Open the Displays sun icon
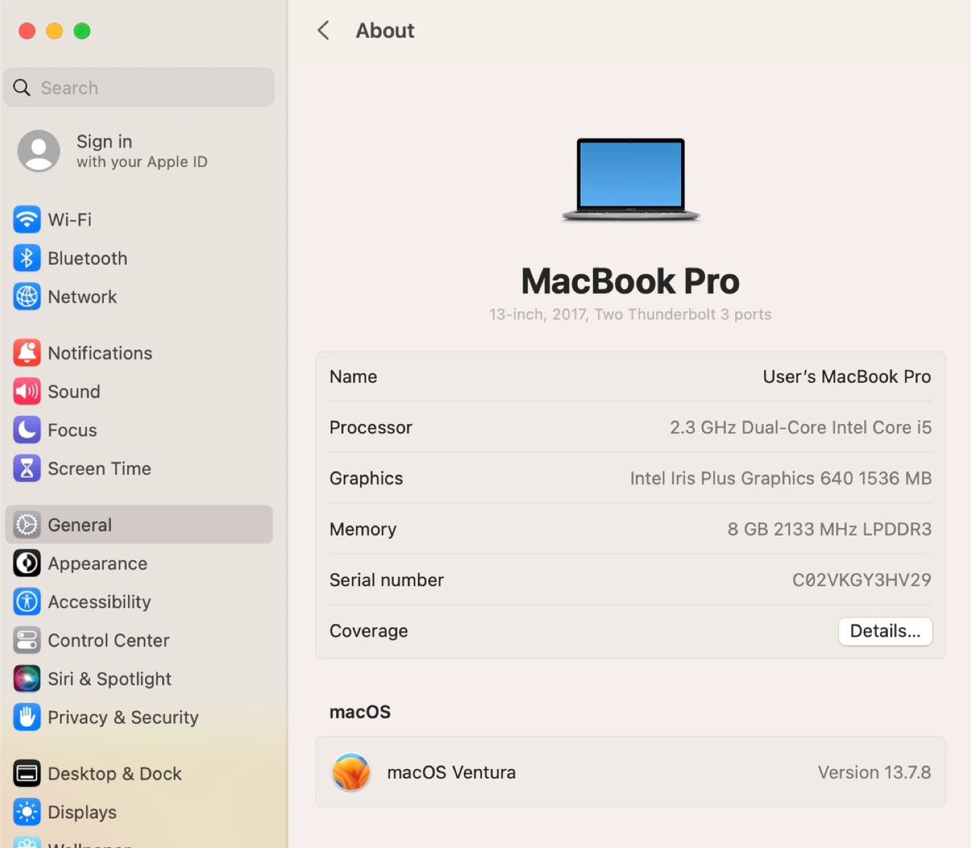971x848 pixels. (x=27, y=812)
